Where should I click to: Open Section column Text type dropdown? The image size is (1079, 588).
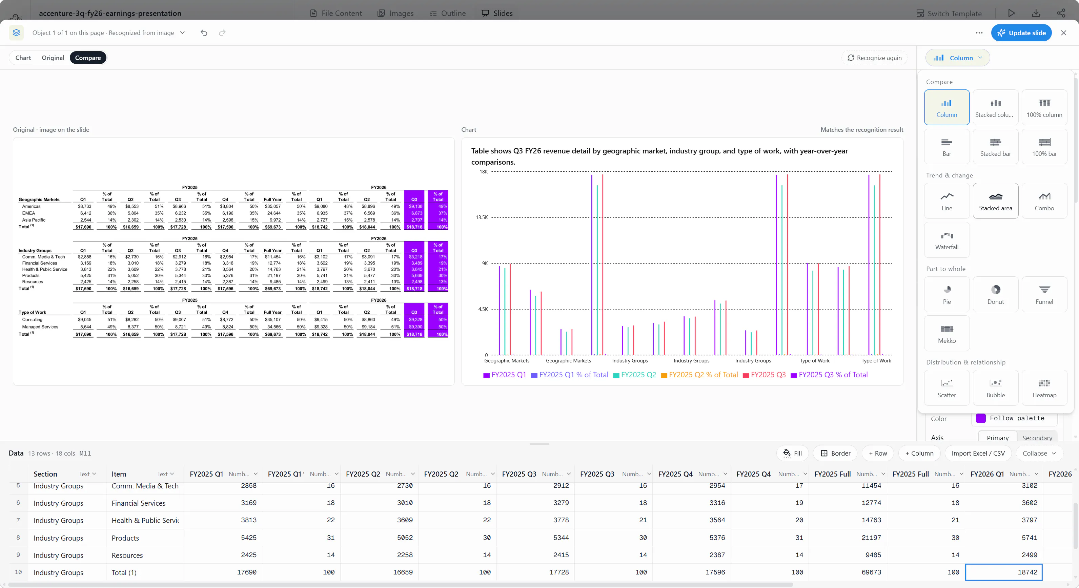(x=88, y=474)
